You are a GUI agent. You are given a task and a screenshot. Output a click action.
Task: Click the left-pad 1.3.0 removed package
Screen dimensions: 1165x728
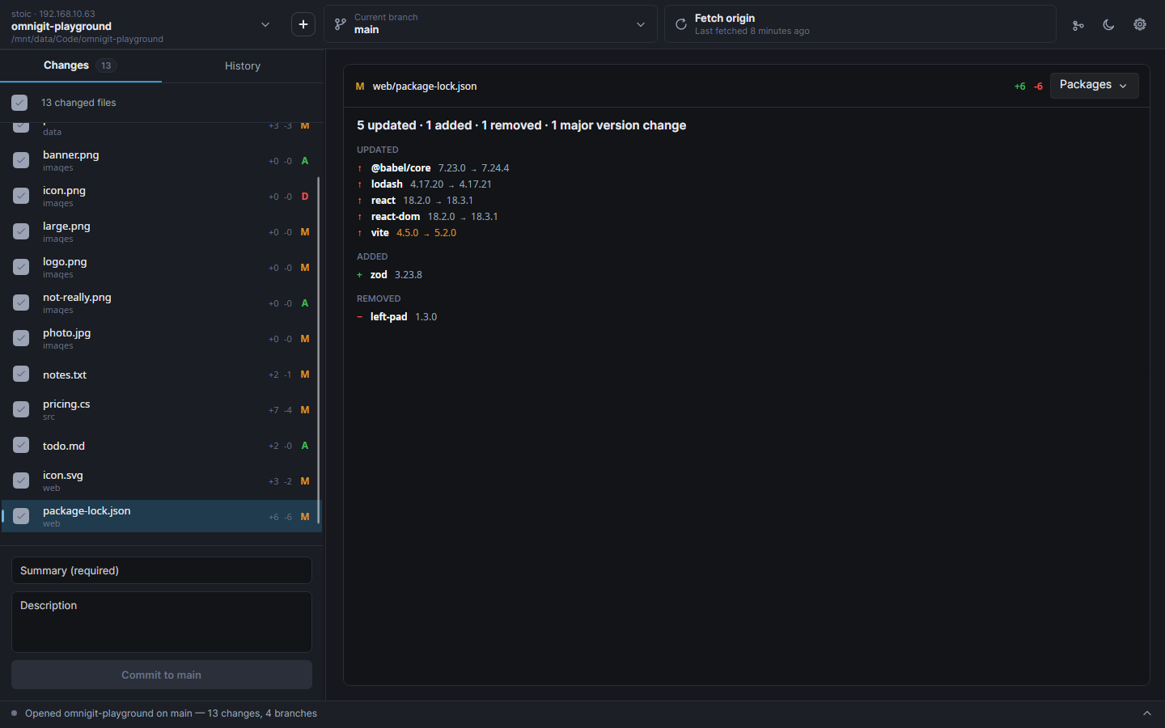click(397, 317)
